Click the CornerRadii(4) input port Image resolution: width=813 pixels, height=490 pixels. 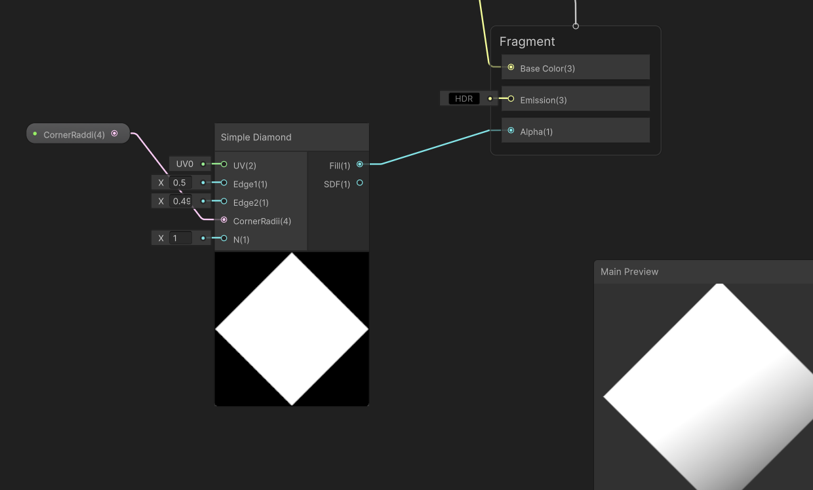pos(224,220)
